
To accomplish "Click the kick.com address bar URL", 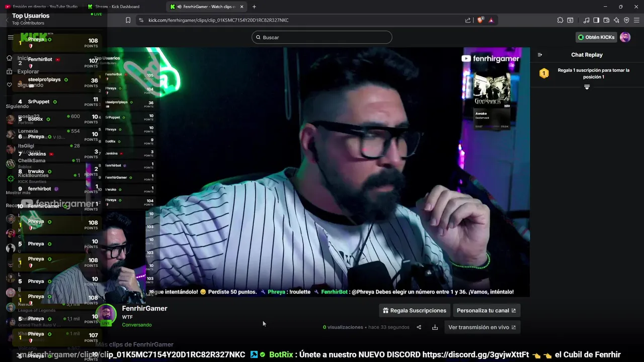I will 218,20.
